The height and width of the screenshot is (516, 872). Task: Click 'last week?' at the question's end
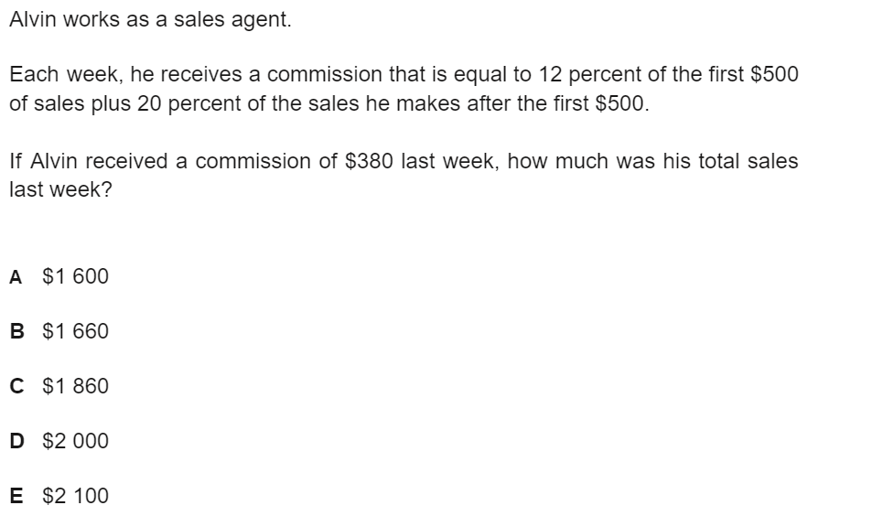[60, 189]
